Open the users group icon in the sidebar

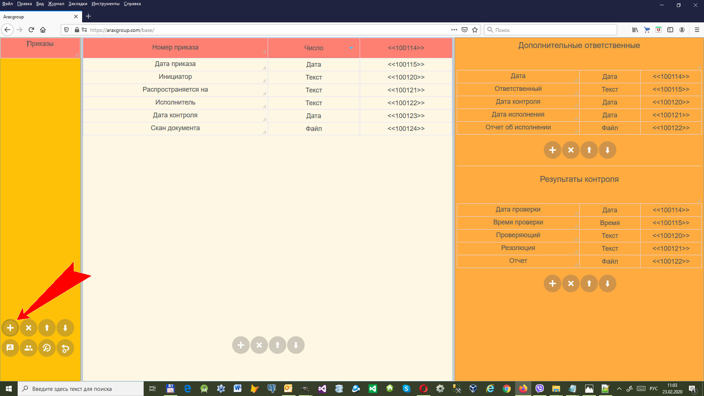(29, 348)
